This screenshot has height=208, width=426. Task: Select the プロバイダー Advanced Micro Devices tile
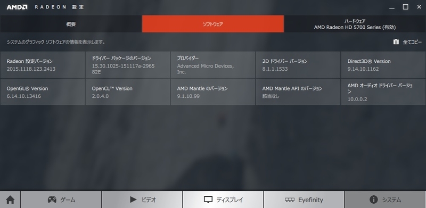[x=213, y=65]
